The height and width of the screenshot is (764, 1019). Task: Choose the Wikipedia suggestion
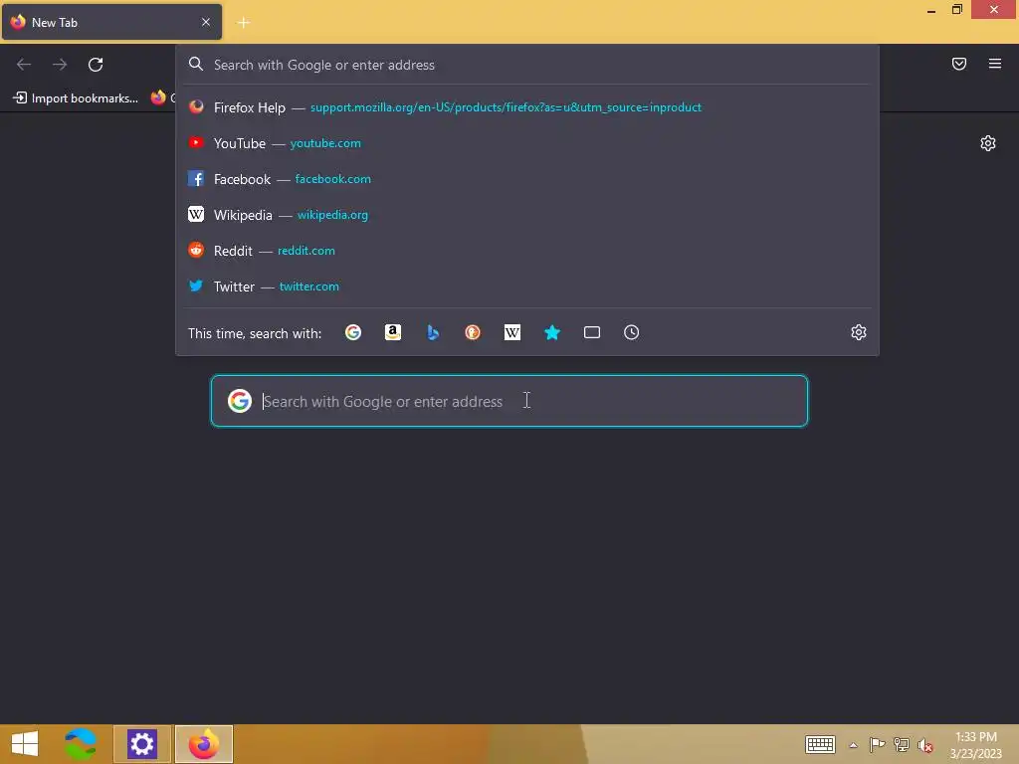[x=527, y=215]
